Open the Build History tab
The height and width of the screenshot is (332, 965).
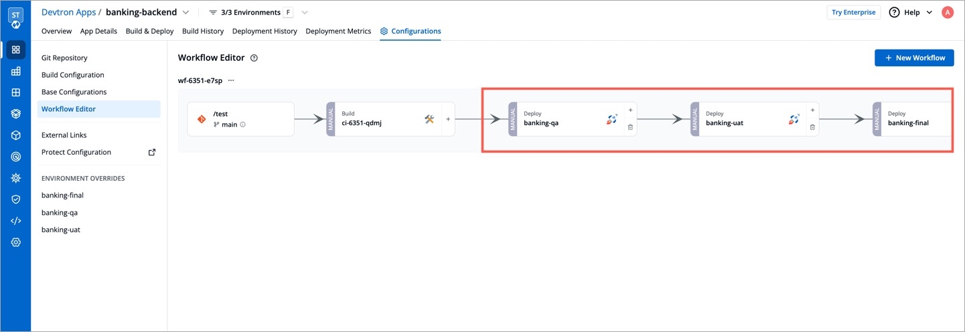(x=203, y=31)
